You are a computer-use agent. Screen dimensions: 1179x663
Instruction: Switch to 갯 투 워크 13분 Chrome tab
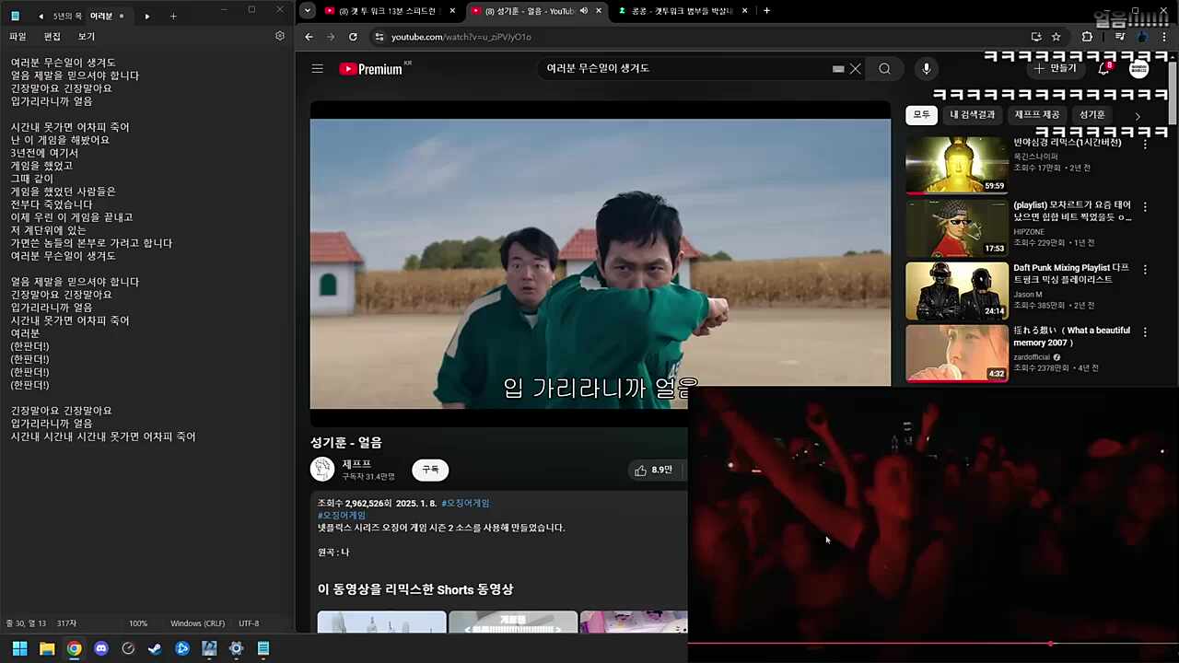point(391,11)
